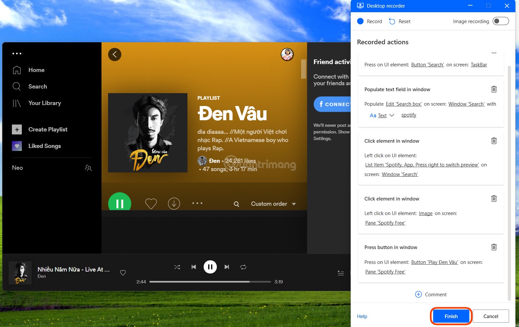Add a Comment to recorded actions
The height and width of the screenshot is (327, 519).
(431, 294)
